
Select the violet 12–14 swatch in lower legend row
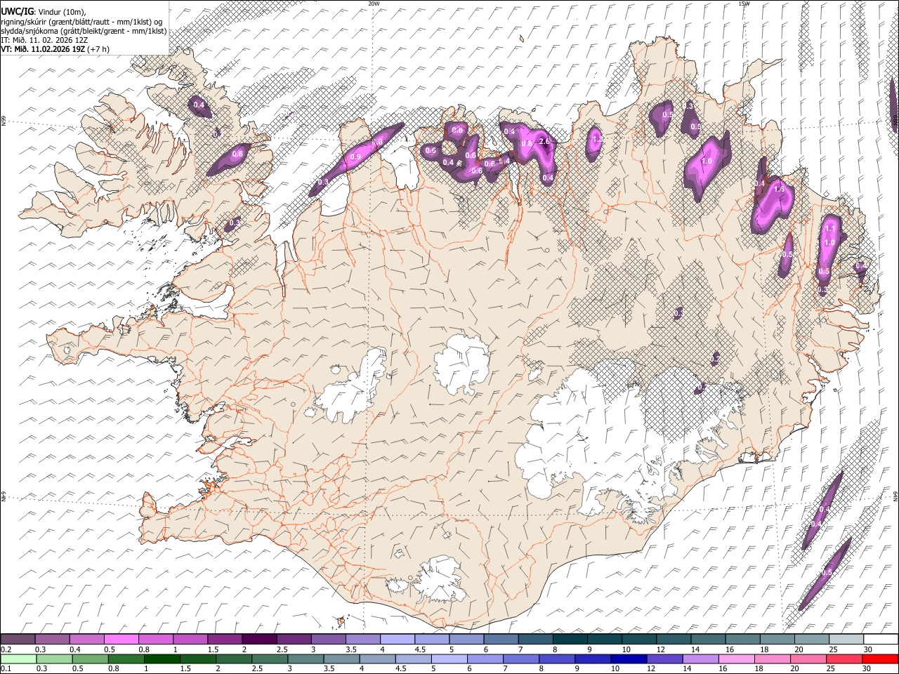point(664,659)
